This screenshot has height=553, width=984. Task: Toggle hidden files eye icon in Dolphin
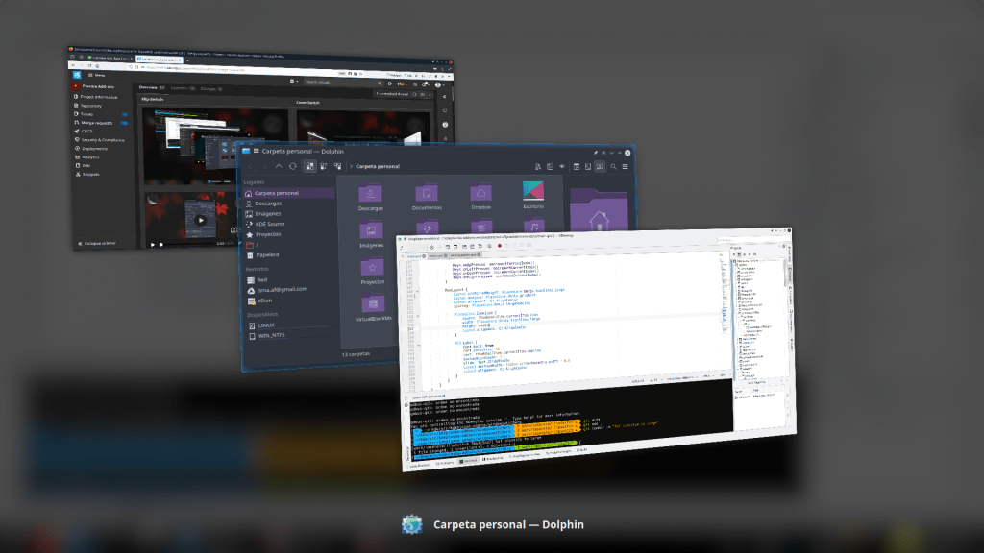click(563, 167)
